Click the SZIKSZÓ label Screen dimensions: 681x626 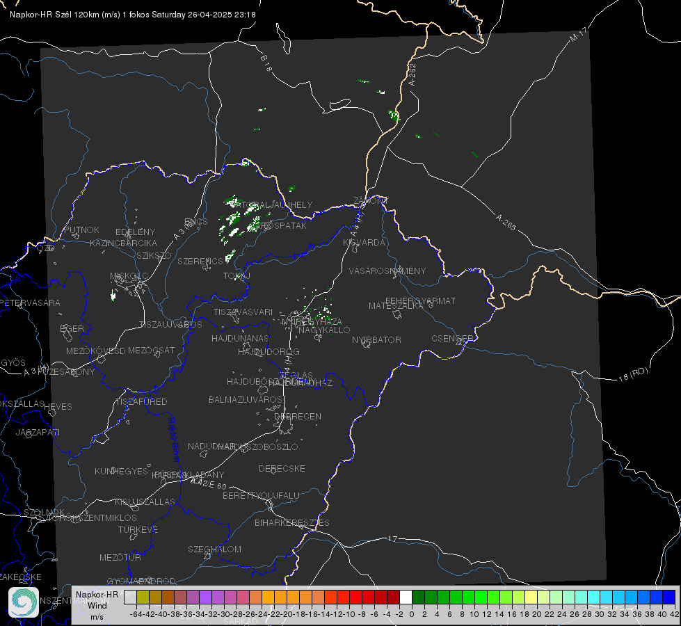pyautogui.click(x=154, y=255)
